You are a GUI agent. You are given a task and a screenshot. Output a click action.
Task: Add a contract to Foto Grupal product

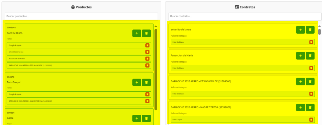(137, 83)
